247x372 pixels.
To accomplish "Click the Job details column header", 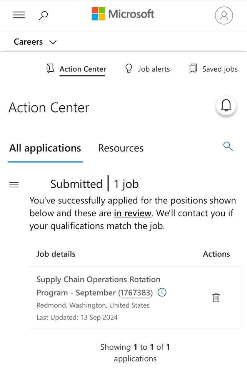I will tap(56, 254).
